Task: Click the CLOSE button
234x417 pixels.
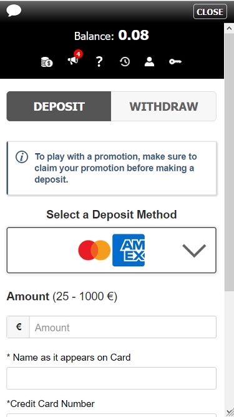Action: (210, 11)
